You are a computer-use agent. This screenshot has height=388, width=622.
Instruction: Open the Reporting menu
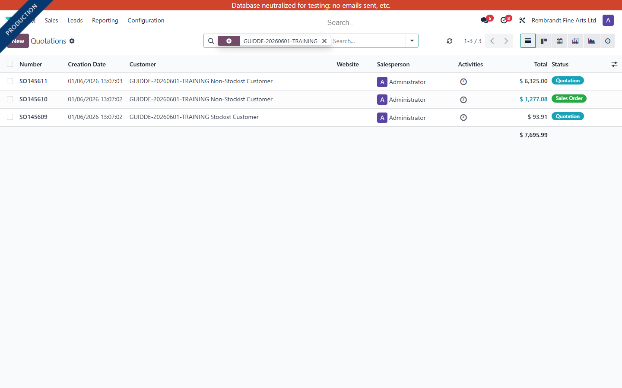pos(105,20)
